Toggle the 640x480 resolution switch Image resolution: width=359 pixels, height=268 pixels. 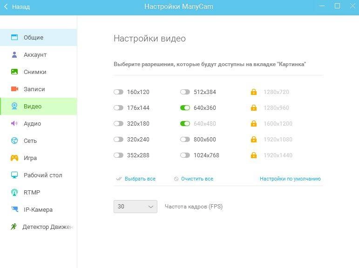[185, 124]
